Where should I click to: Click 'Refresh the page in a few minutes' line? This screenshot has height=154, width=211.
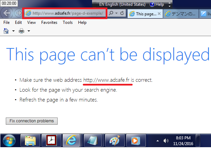pyautogui.click(x=59, y=100)
